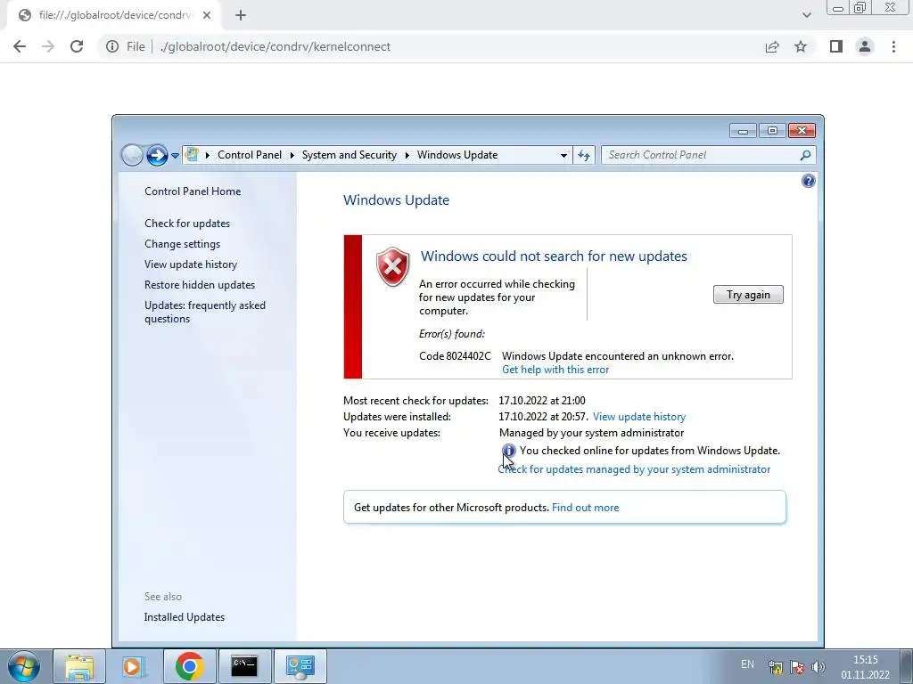Click EN language indicator

tap(747, 664)
